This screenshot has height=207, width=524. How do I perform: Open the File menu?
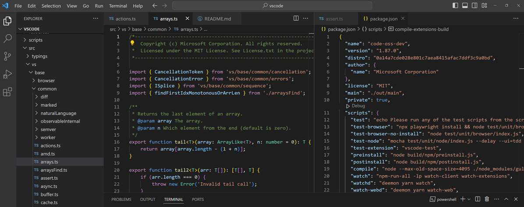click(x=18, y=6)
